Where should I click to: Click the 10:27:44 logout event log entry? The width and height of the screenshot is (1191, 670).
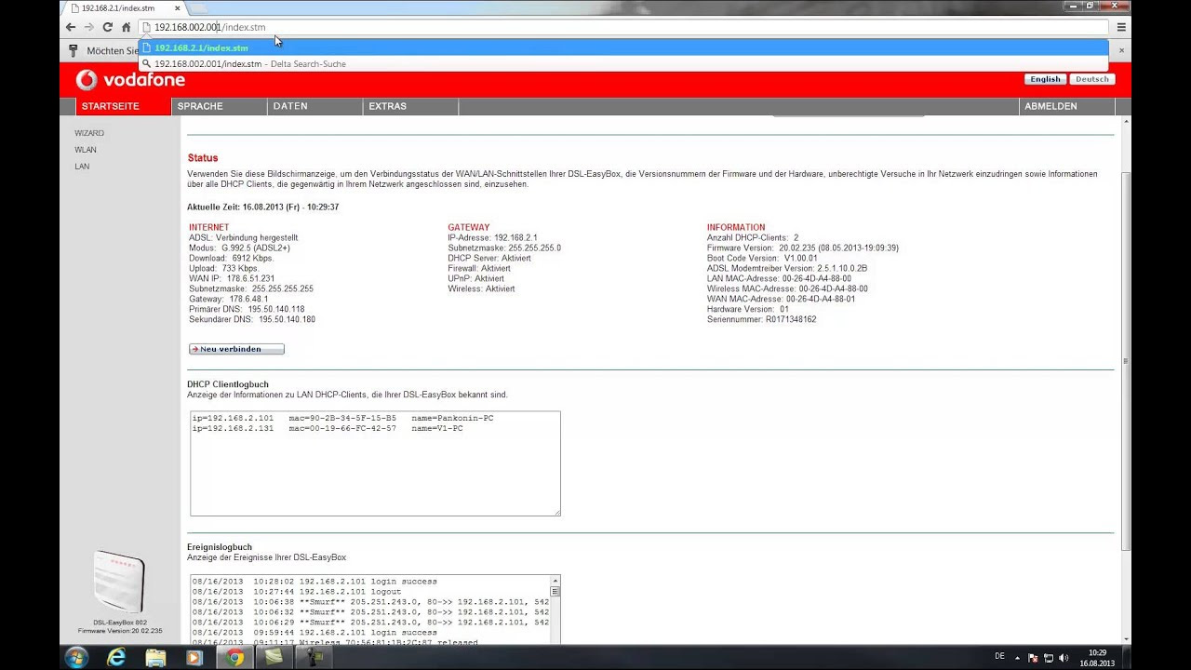297,592
